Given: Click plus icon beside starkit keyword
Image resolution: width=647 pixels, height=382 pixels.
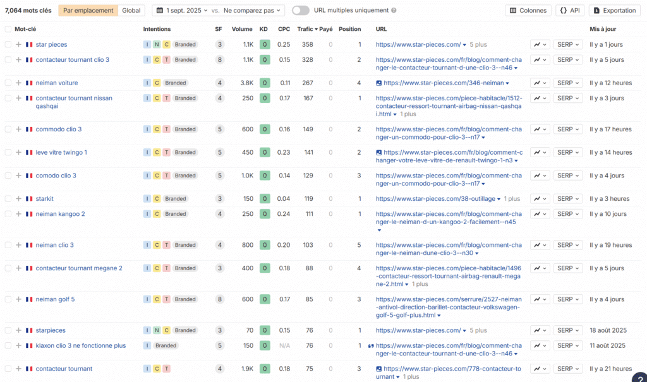Looking at the screenshot, I should (x=18, y=199).
